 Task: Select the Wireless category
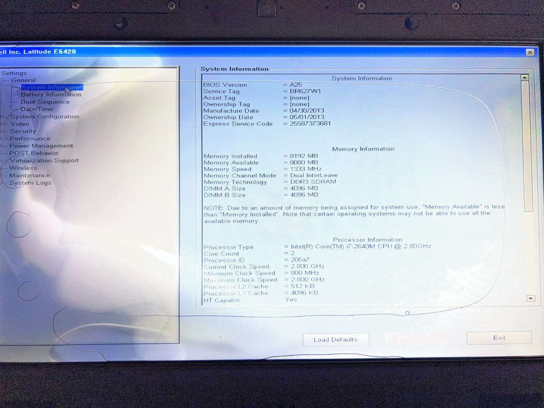pyautogui.click(x=23, y=168)
